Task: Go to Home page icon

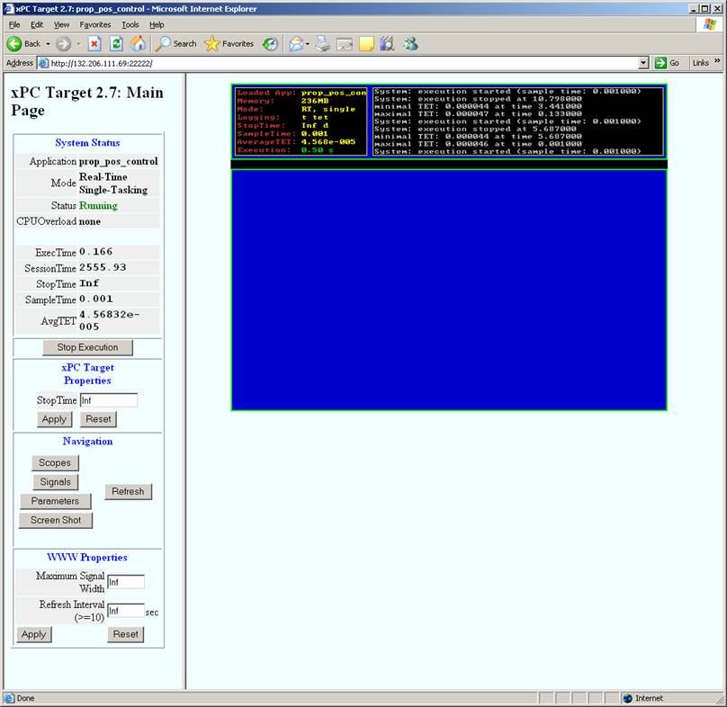Action: (x=138, y=44)
